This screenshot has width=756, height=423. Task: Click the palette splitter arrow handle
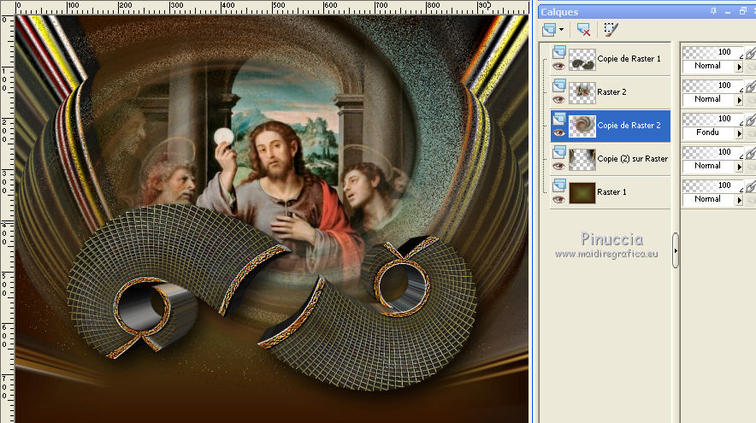point(676,250)
